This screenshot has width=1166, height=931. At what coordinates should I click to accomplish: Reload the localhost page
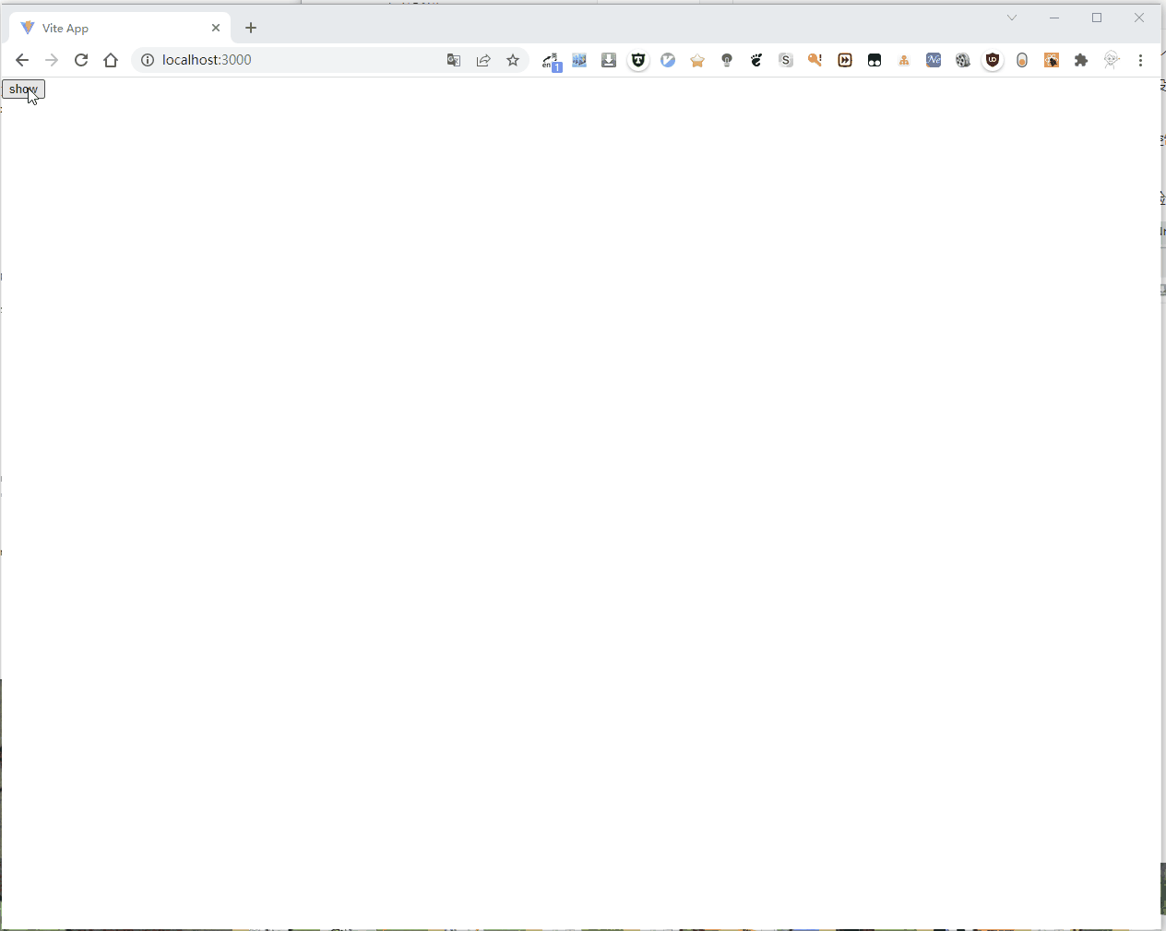(81, 60)
